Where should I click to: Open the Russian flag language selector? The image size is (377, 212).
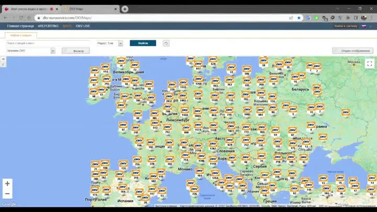364,27
